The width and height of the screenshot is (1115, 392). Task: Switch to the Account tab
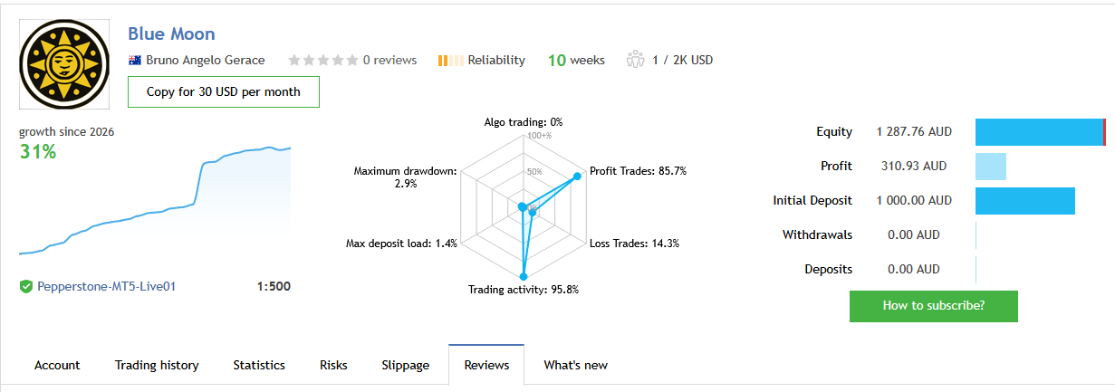point(57,366)
